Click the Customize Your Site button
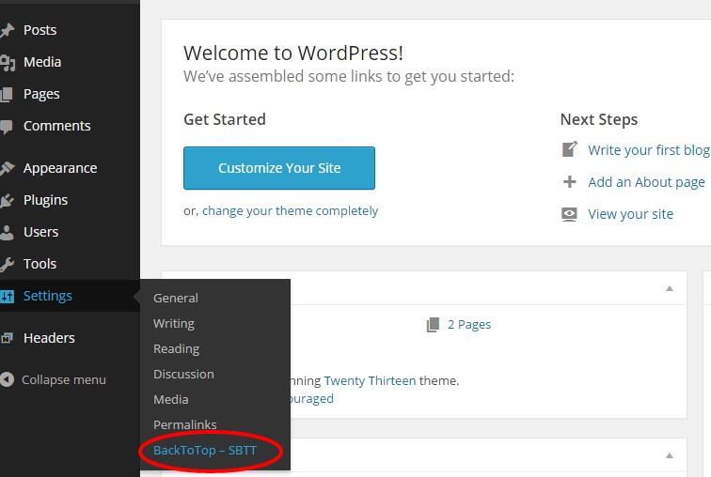 [x=279, y=168]
